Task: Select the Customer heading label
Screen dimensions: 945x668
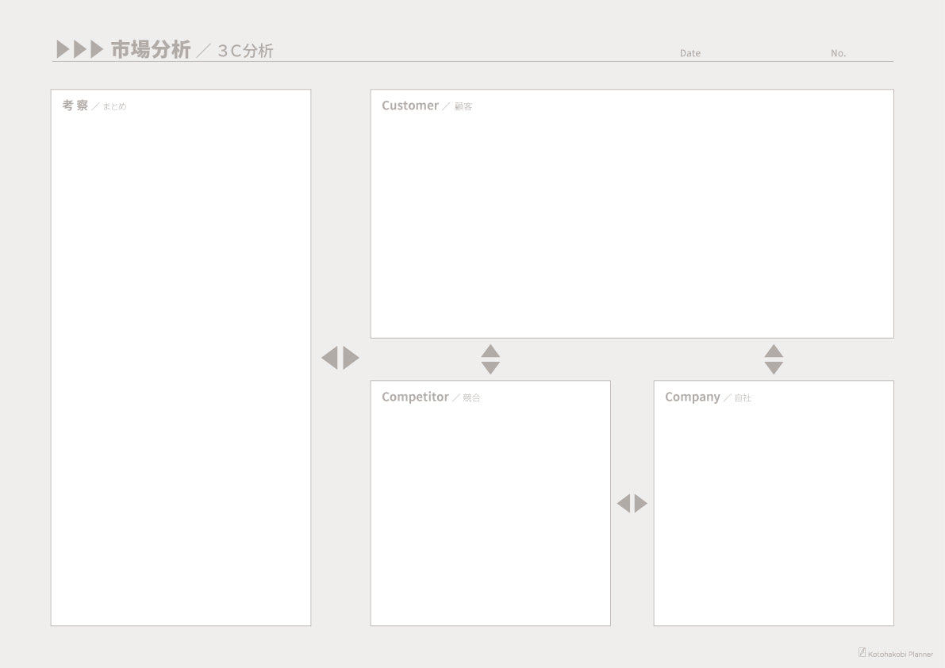Action: pyautogui.click(x=410, y=106)
